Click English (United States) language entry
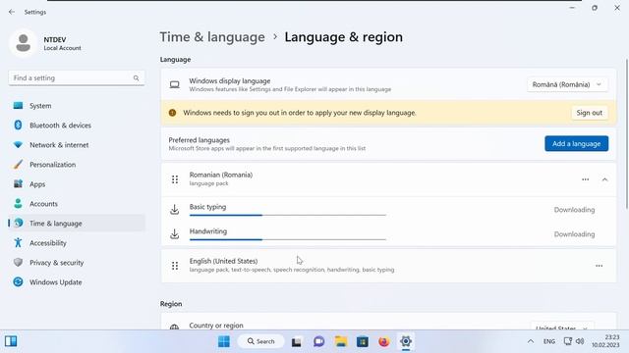Viewport: 629px width, 353px height. [x=388, y=266]
